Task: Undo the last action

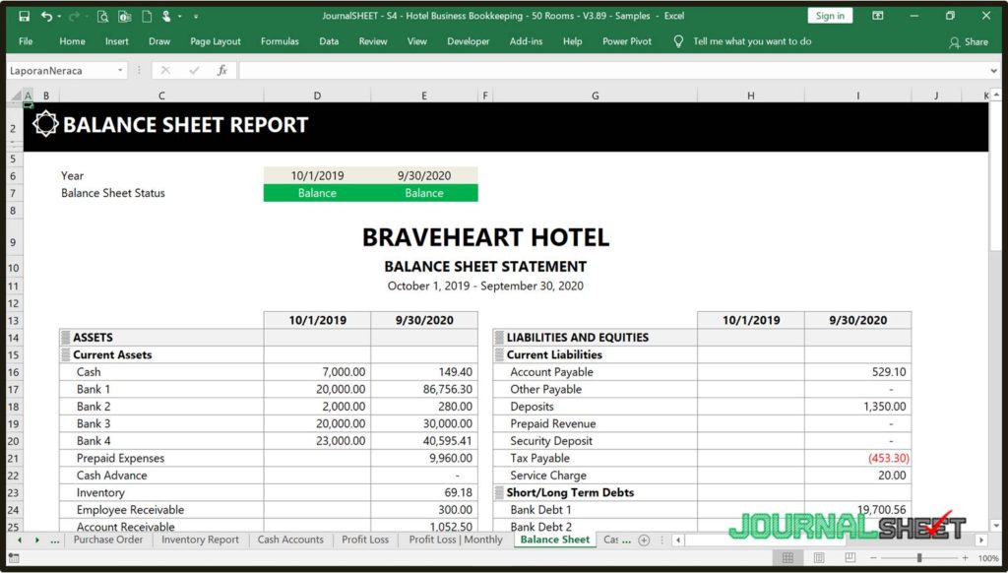Action: tap(47, 16)
